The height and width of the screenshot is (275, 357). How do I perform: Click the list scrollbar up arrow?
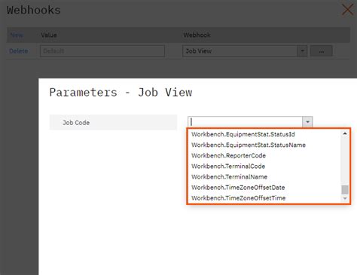tap(345, 133)
